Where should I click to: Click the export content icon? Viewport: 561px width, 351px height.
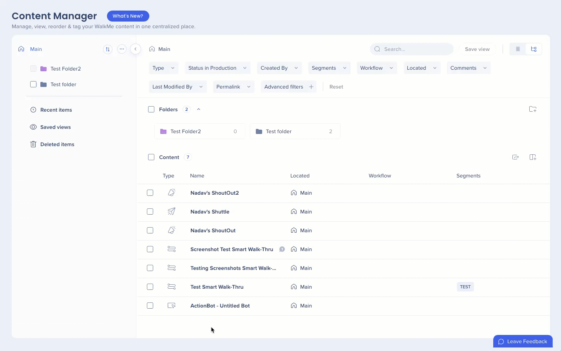[516, 157]
